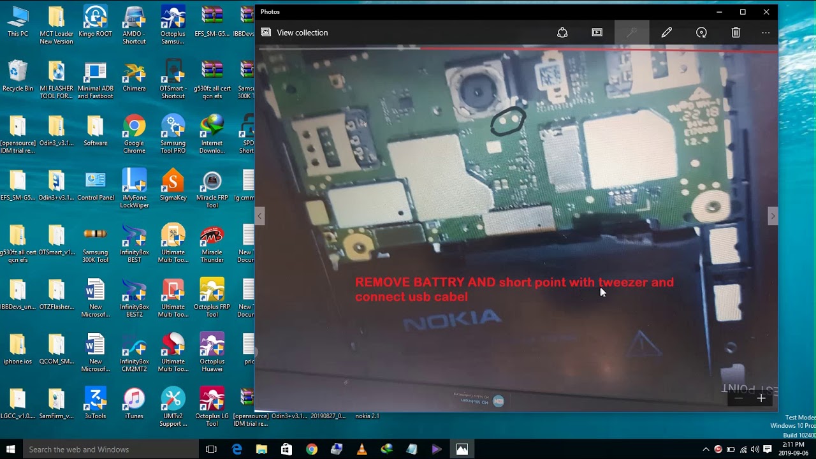
Task: Select the SigmaKey desktop shortcut
Action: click(173, 185)
